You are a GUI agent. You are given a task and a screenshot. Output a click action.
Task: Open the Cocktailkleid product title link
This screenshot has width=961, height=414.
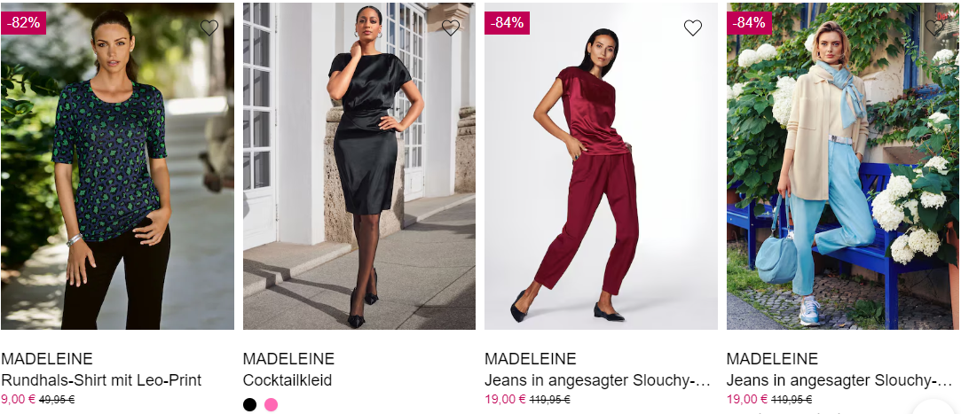(288, 380)
